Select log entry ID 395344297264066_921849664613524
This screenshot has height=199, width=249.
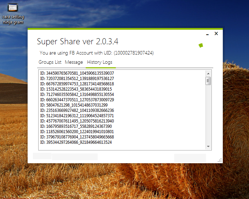point(76,142)
